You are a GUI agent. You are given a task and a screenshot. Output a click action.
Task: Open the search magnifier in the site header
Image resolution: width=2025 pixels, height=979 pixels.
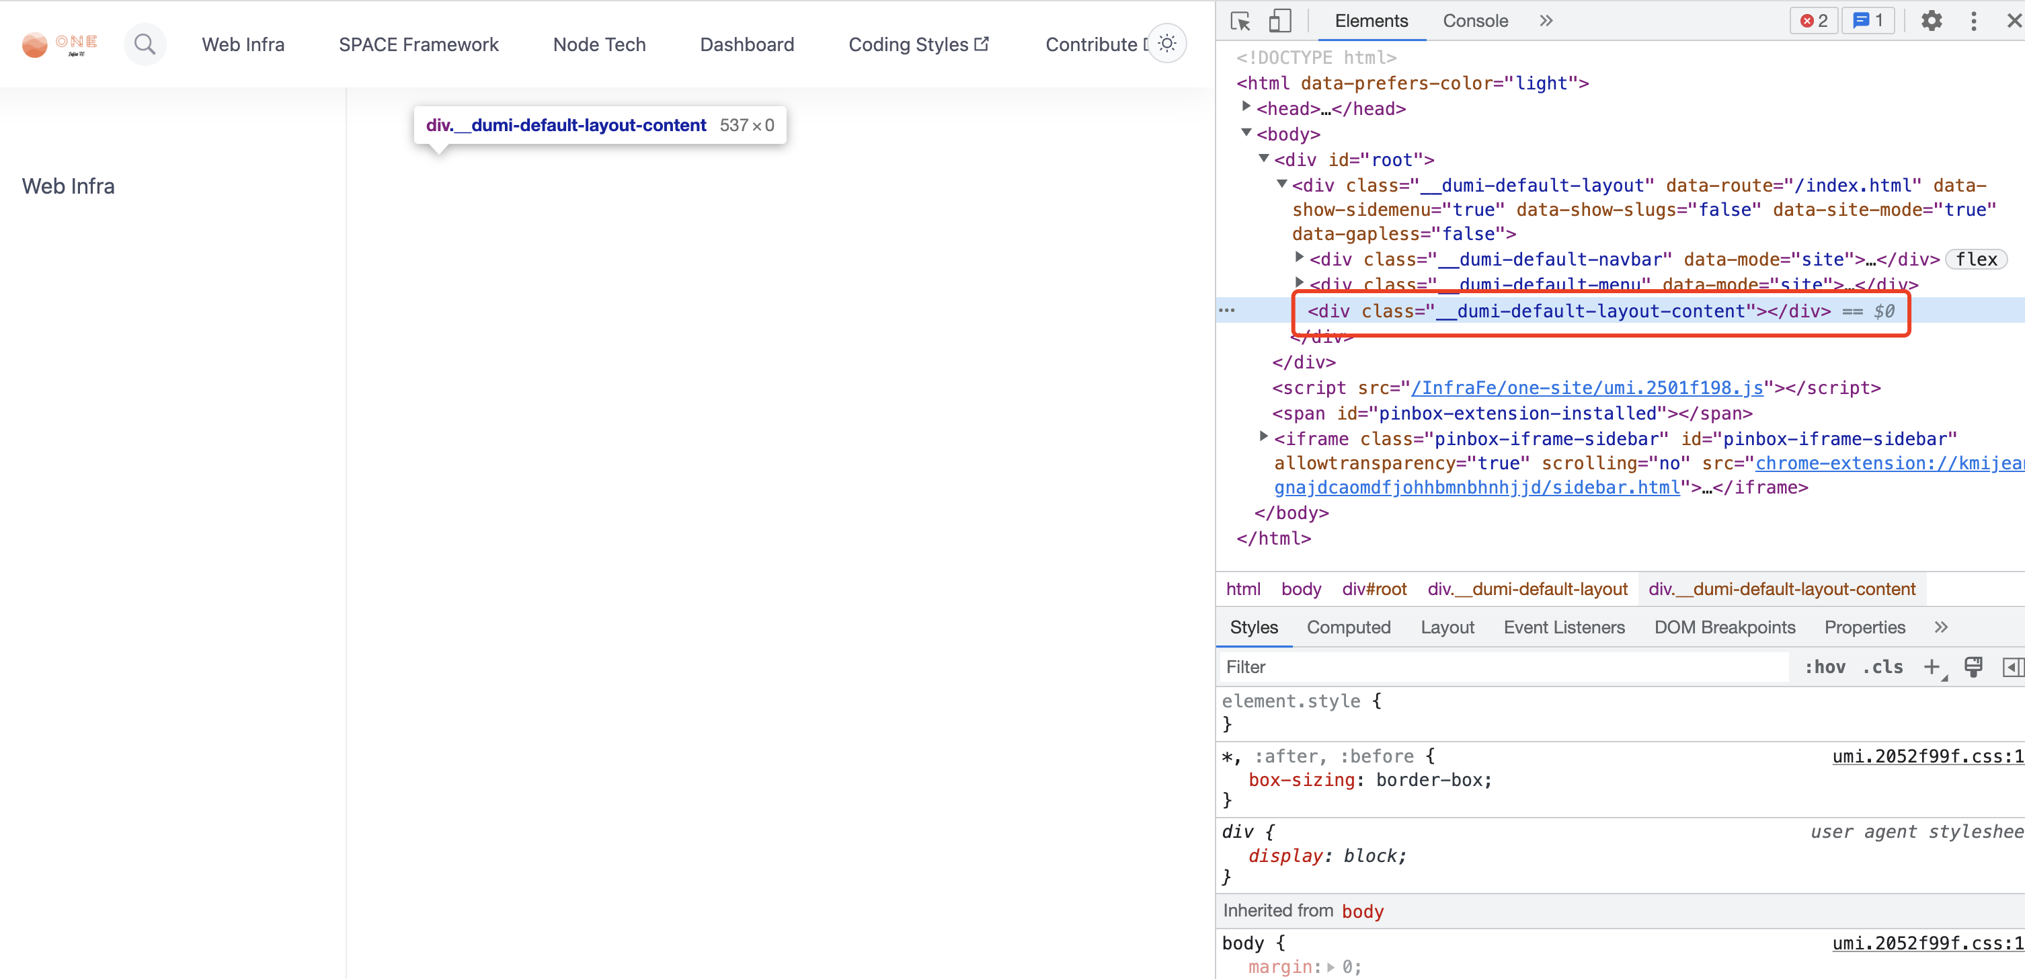coord(145,44)
